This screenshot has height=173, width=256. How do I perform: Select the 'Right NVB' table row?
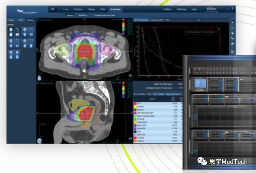158,125
